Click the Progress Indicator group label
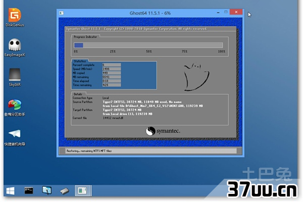Viewport: 303px width, 202px height. pyautogui.click(x=85, y=37)
